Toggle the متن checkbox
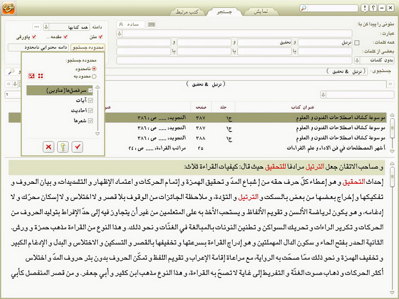This screenshot has height=299, width=399. click(x=101, y=37)
